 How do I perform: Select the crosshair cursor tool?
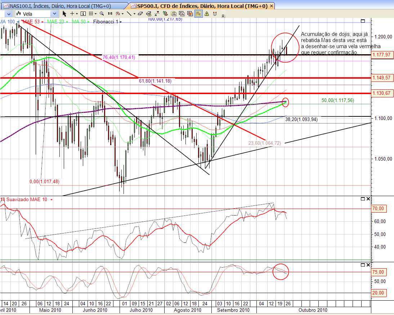pos(72,14)
